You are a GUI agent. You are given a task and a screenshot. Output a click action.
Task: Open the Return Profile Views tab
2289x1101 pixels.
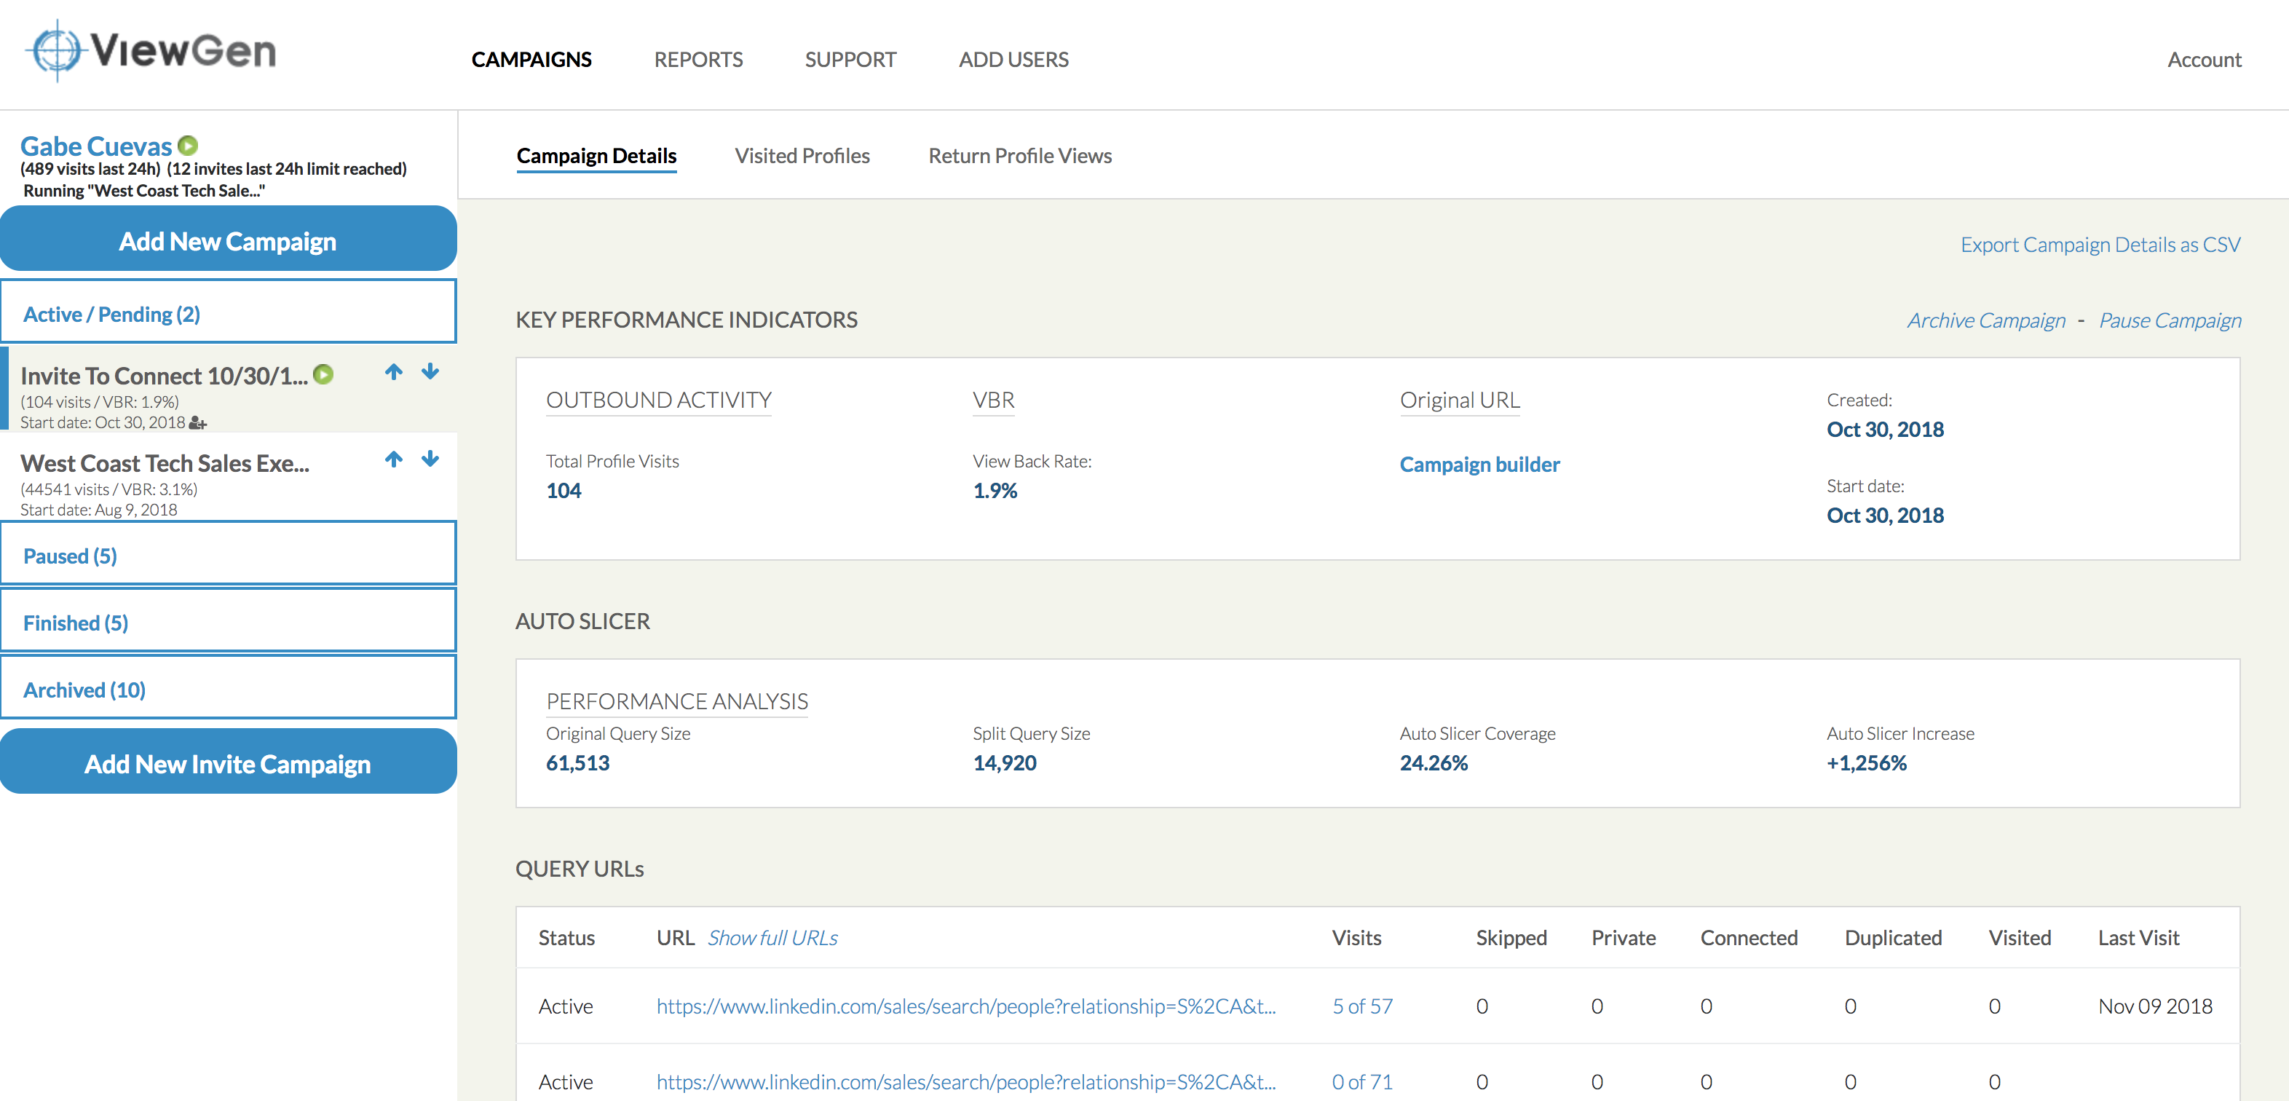click(1020, 156)
